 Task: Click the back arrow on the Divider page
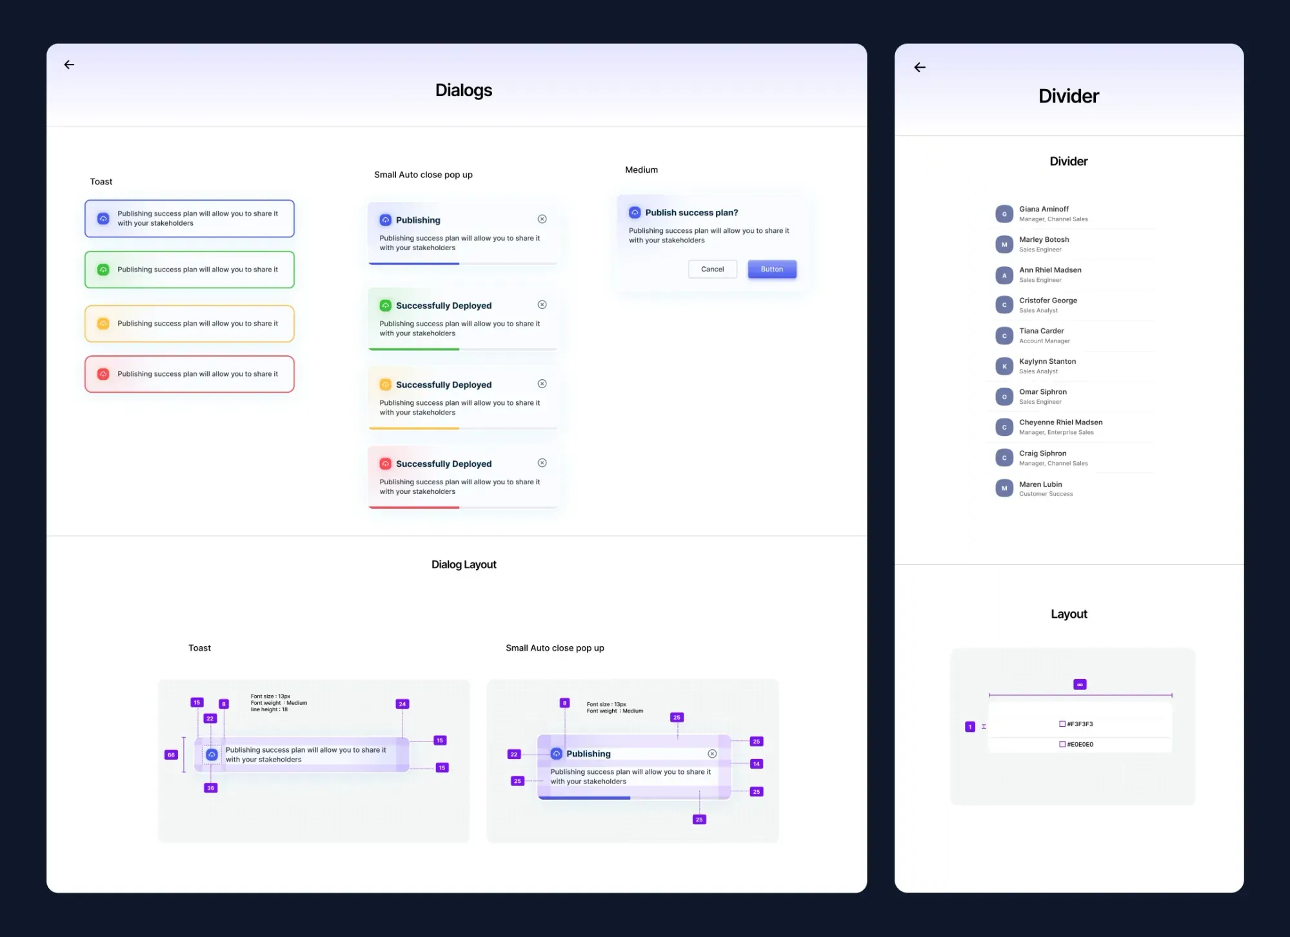click(x=920, y=67)
